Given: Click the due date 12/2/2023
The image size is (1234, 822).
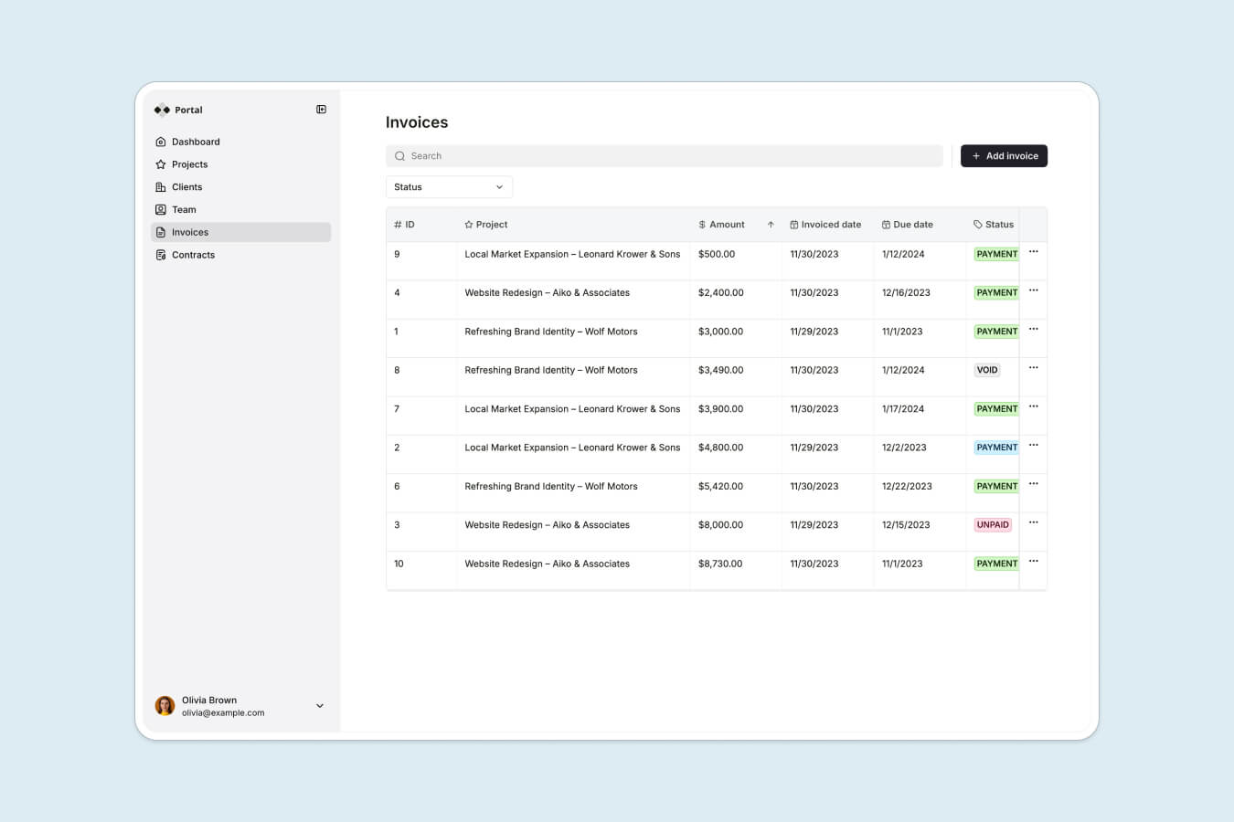Looking at the screenshot, I should coord(904,448).
